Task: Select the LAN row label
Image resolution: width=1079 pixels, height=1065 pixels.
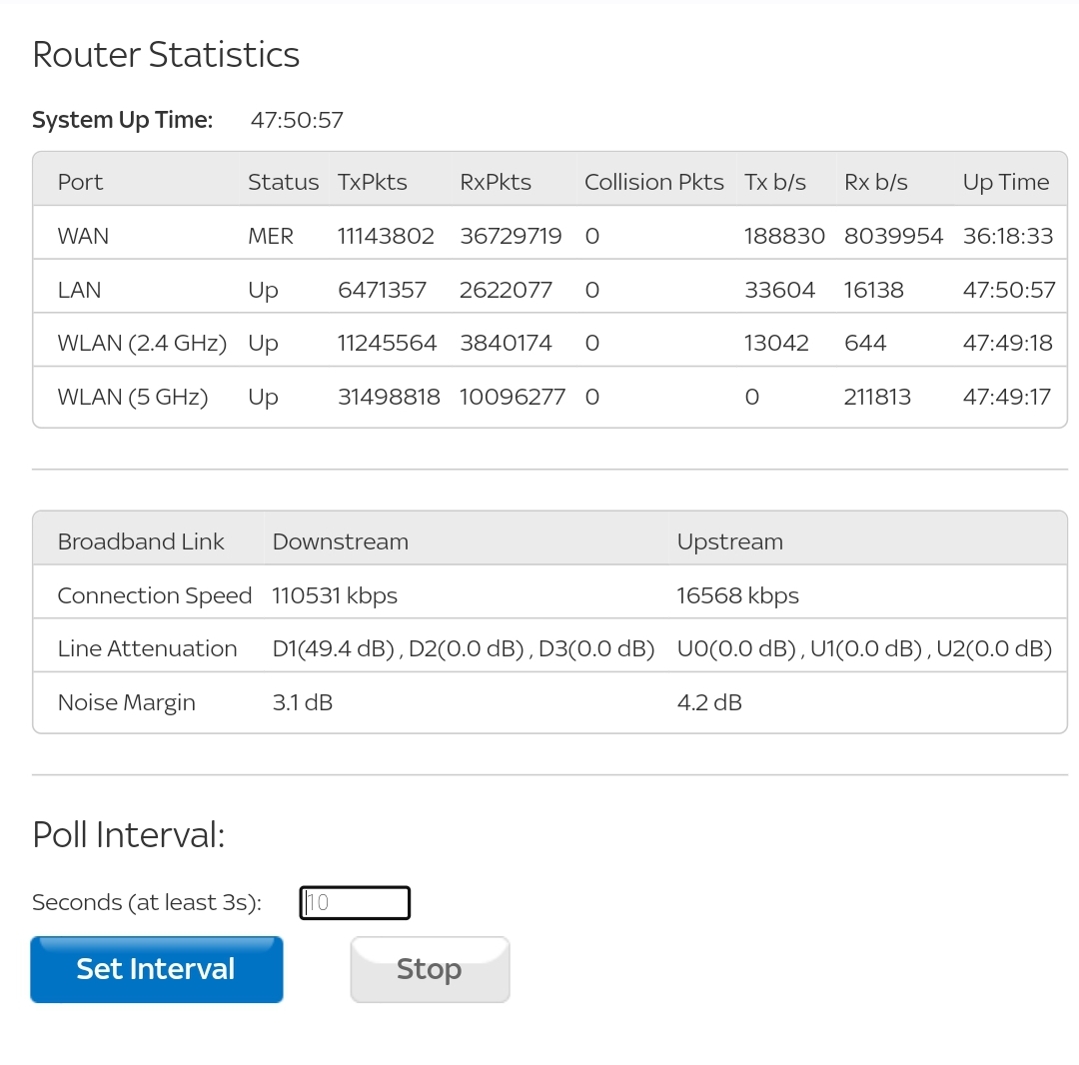Action: pyautogui.click(x=79, y=291)
